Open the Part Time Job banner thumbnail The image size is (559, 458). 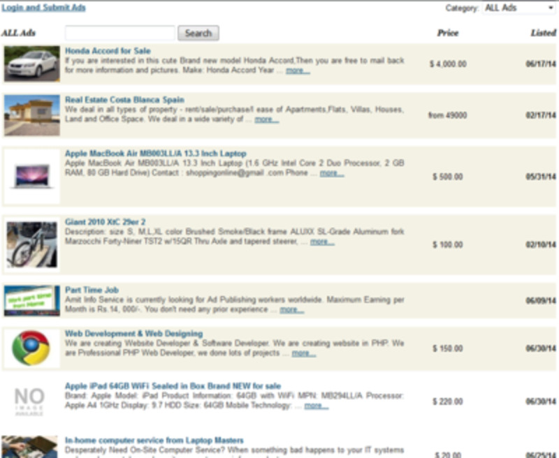point(32,301)
